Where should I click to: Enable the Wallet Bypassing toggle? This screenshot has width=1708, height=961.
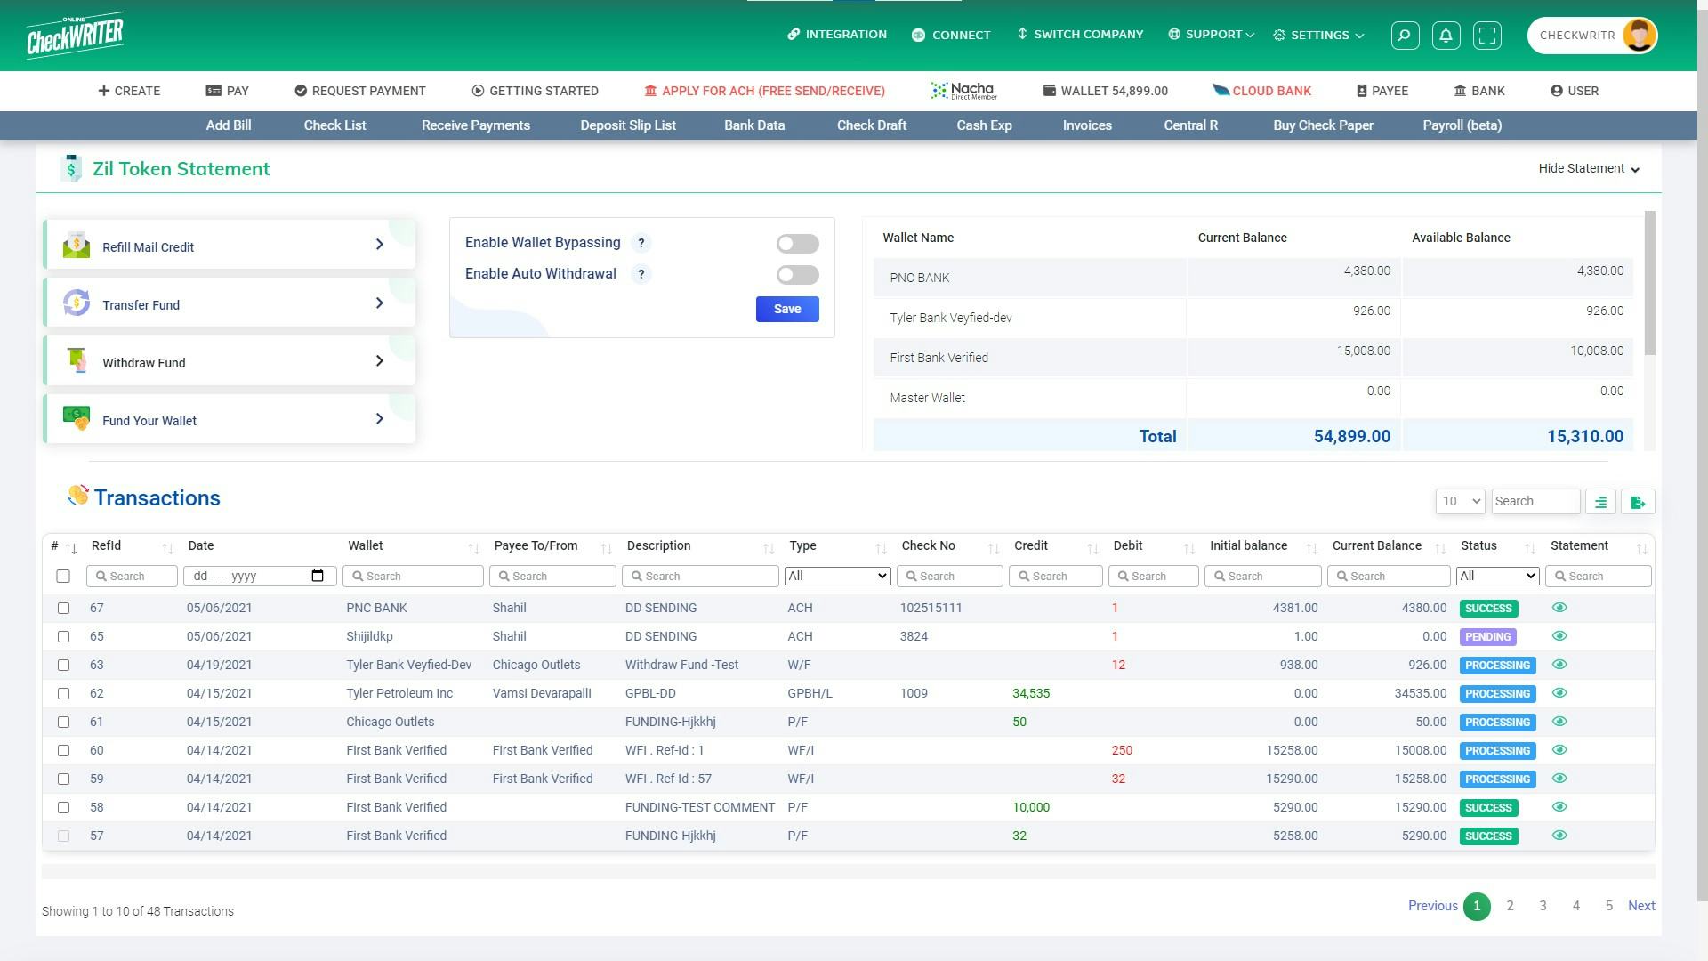click(x=797, y=244)
